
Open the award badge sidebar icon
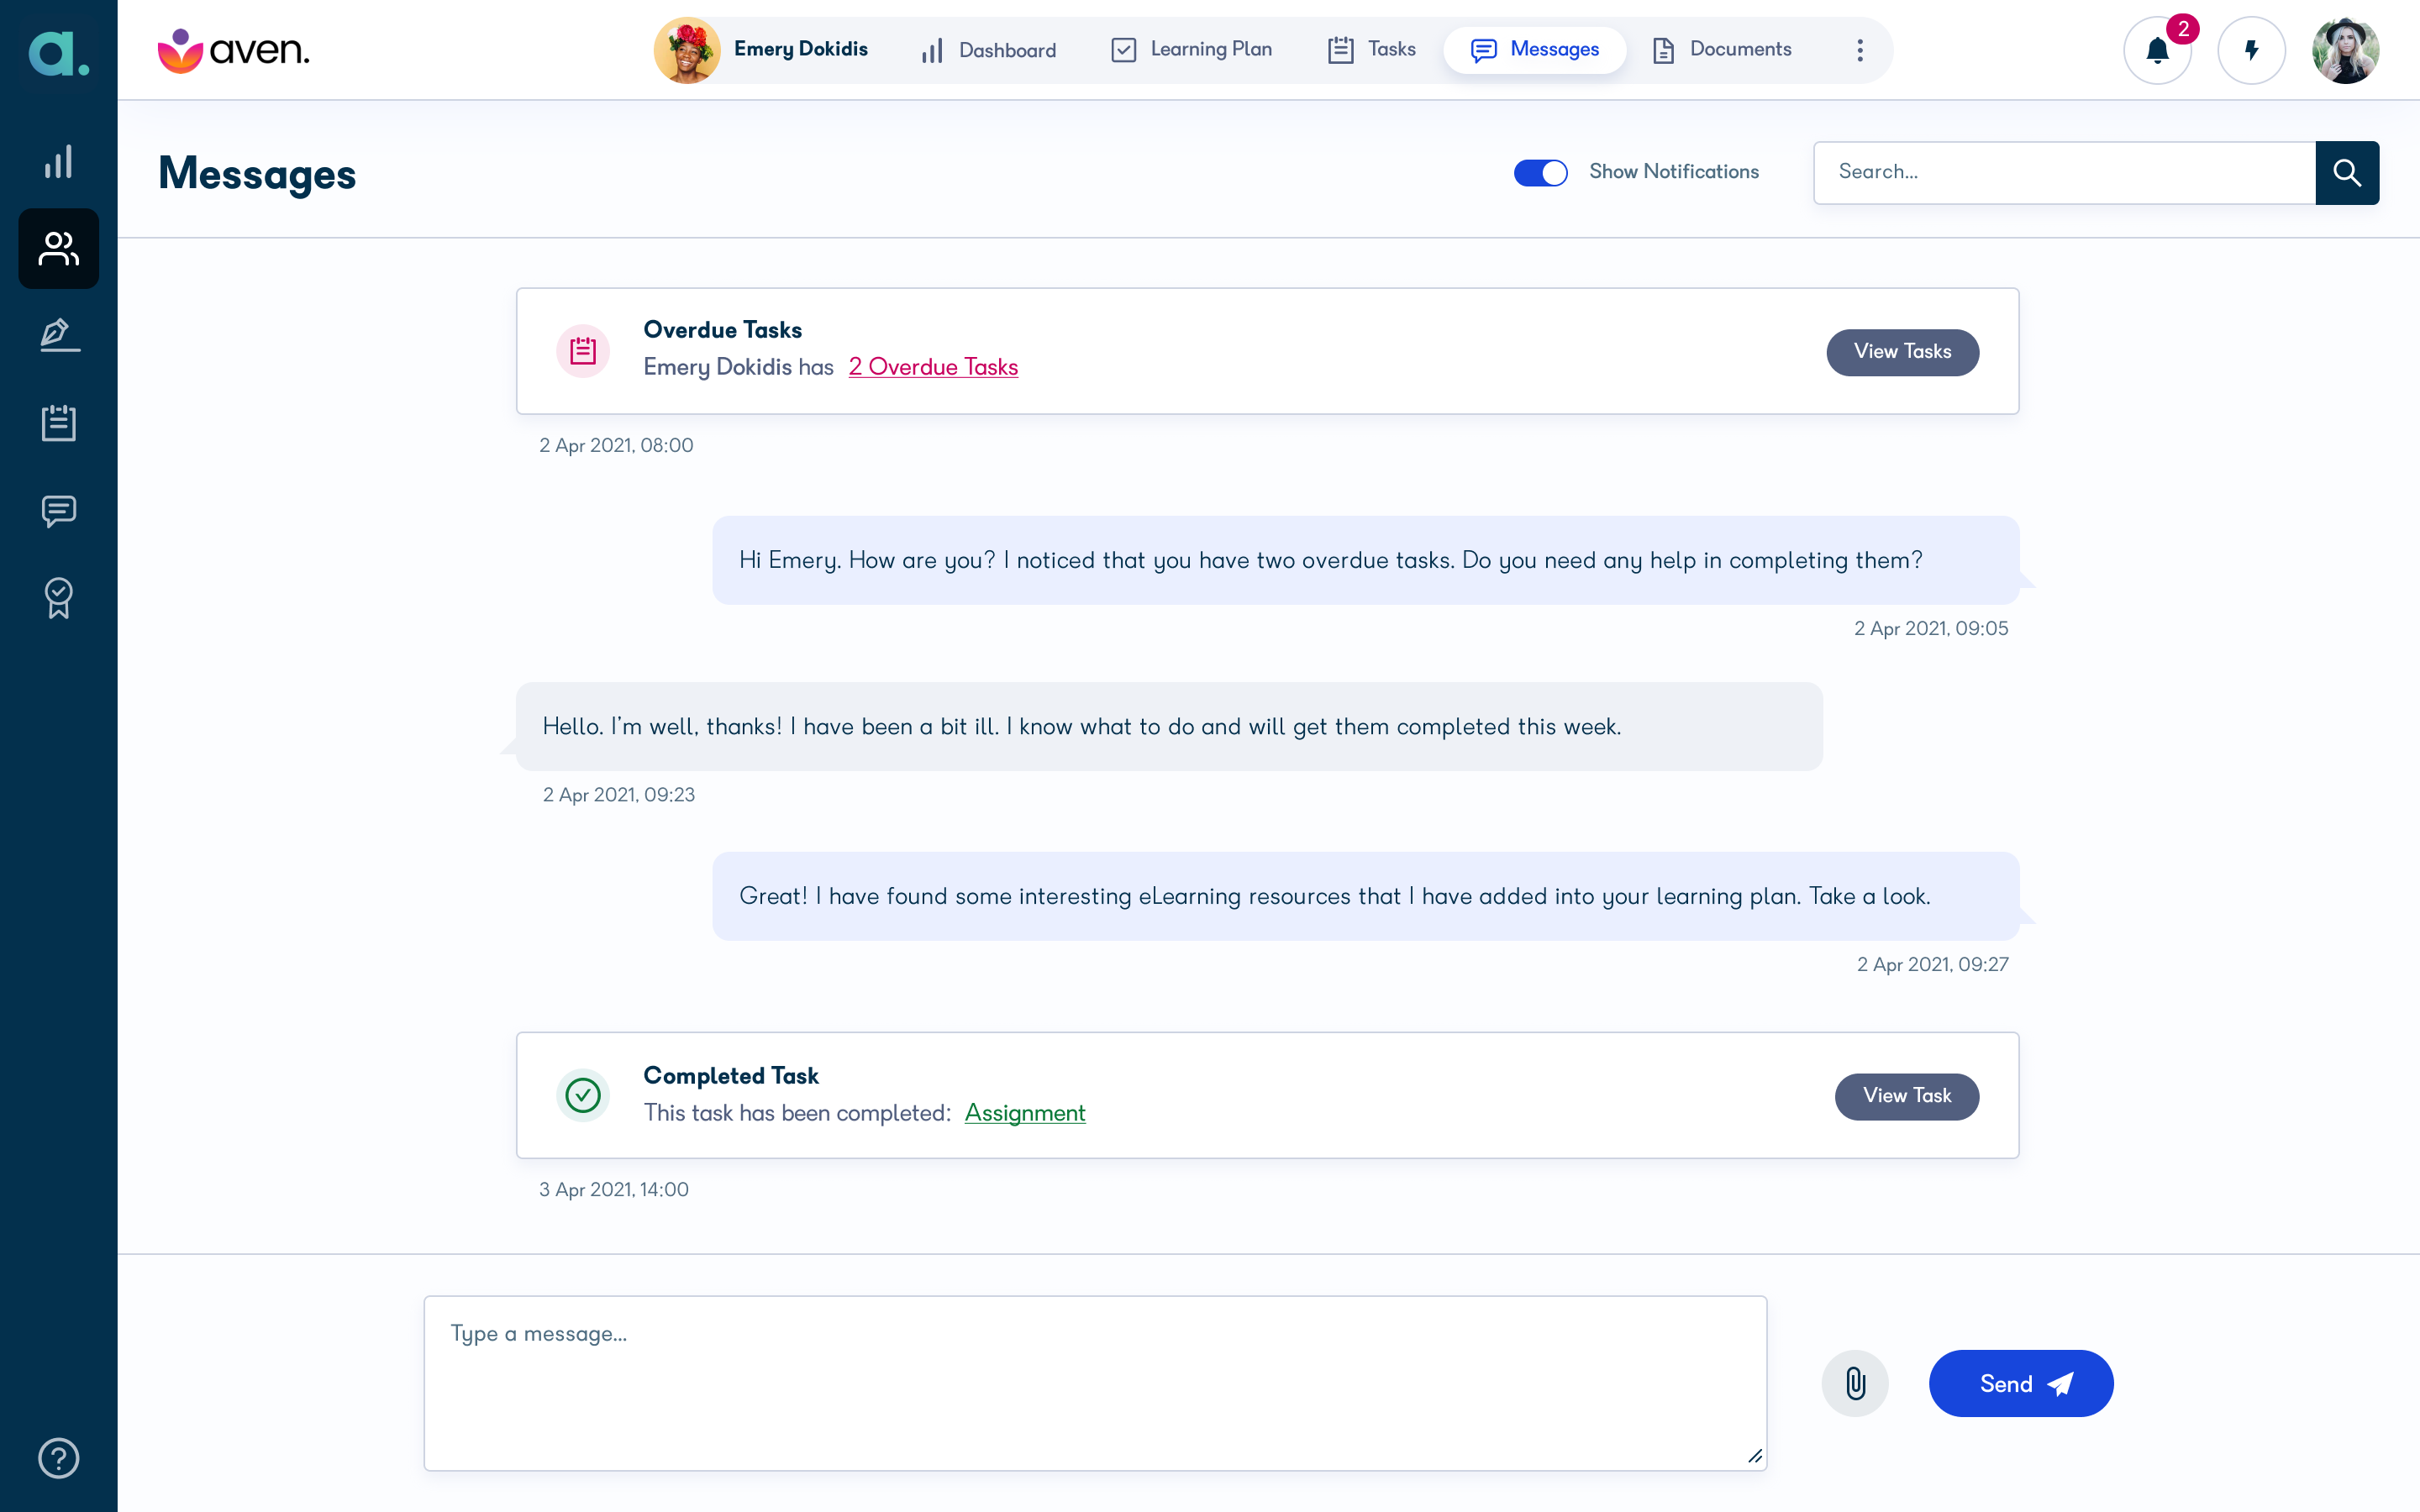coord(58,598)
